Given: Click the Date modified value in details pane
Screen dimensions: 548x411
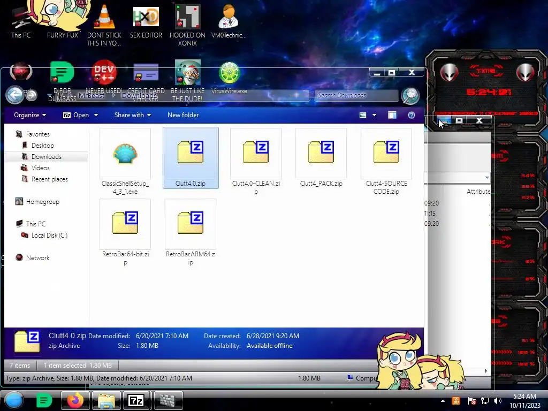Looking at the screenshot, I should pos(162,336).
